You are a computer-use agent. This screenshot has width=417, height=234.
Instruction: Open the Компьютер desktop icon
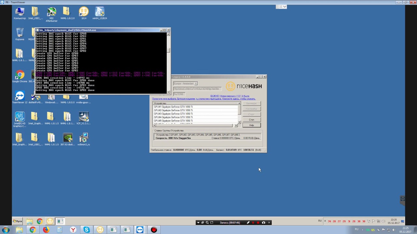click(x=20, y=13)
